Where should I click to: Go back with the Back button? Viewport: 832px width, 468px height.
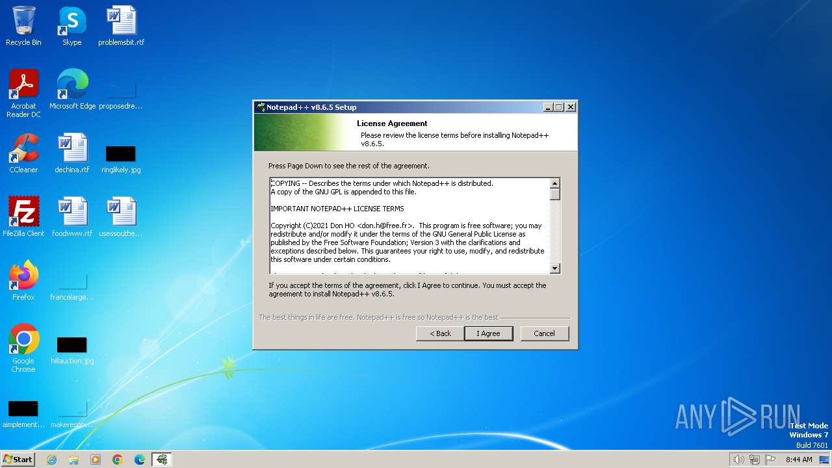pyautogui.click(x=440, y=333)
